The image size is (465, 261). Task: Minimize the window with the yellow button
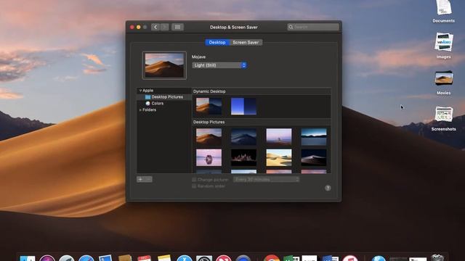pos(139,28)
